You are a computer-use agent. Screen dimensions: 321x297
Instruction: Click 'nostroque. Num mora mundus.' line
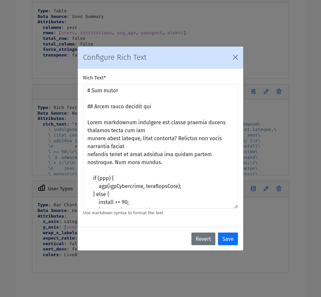pos(125,162)
